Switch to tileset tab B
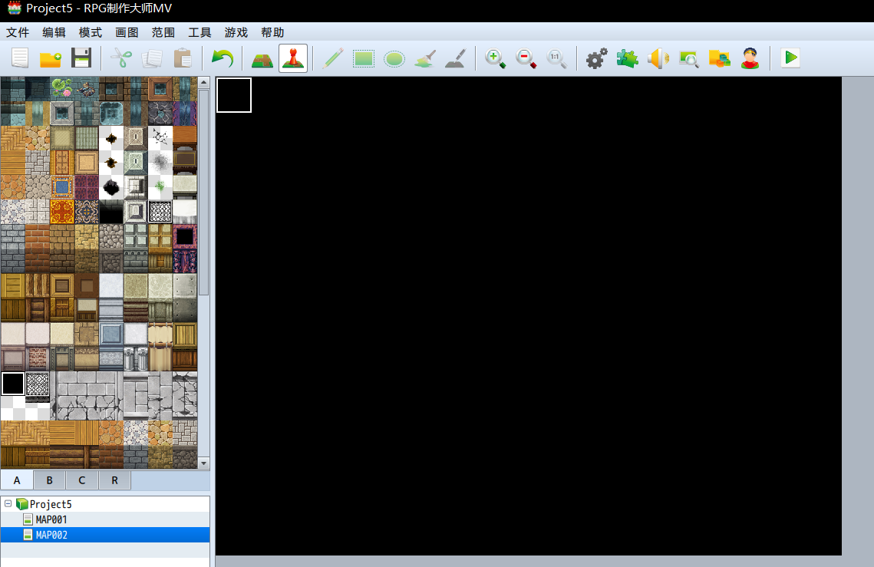The width and height of the screenshot is (874, 567). pyautogui.click(x=50, y=480)
